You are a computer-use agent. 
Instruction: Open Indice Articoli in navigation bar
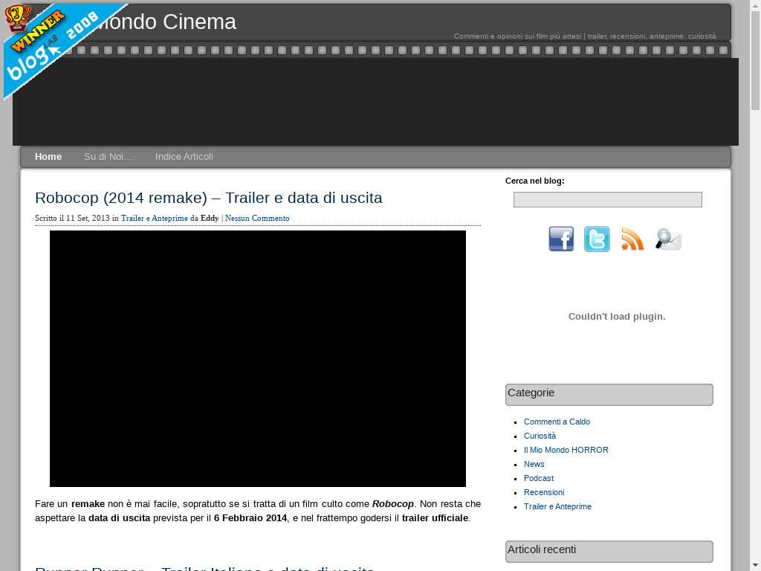coord(184,157)
